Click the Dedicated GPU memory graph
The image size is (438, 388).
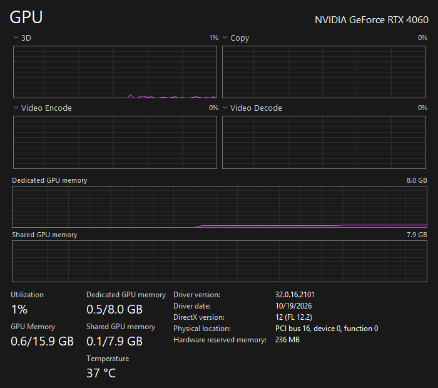point(220,207)
